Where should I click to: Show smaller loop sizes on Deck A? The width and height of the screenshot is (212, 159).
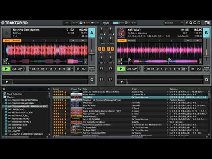30,69
